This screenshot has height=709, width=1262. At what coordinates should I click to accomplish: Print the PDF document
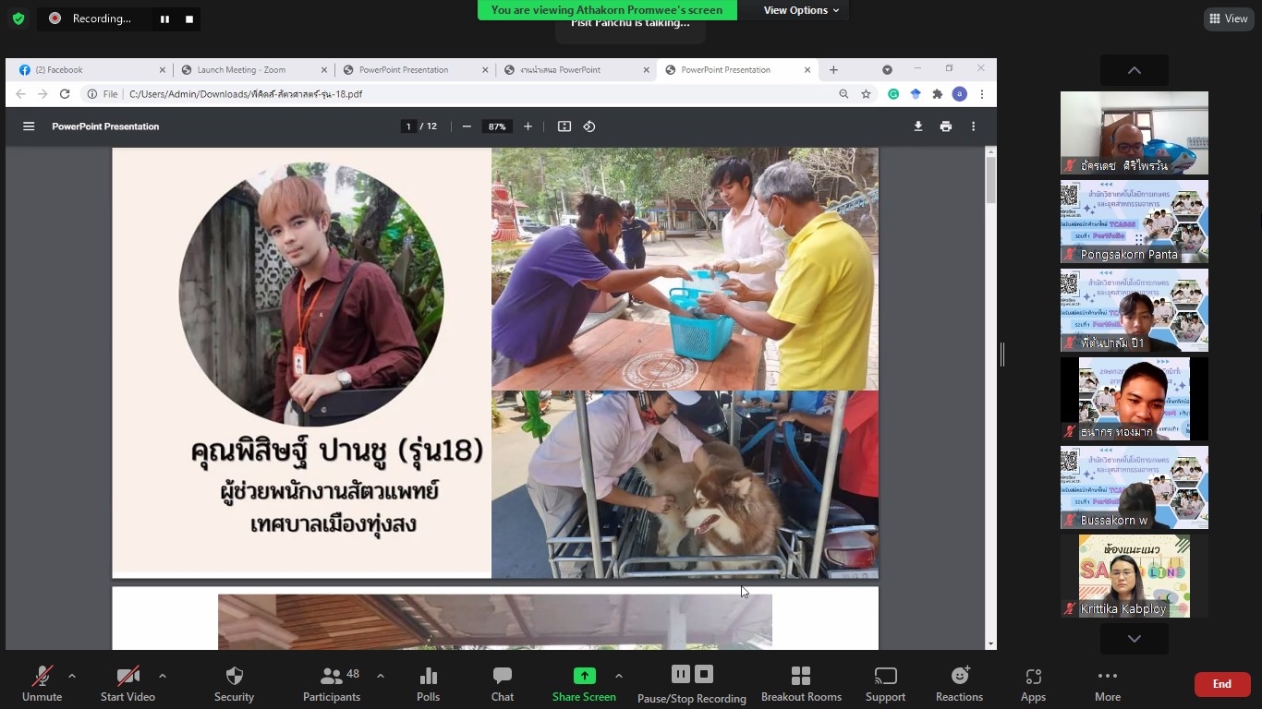pos(945,126)
